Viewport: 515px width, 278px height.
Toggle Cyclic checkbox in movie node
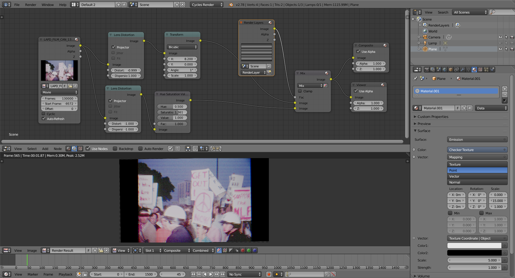click(x=43, y=114)
